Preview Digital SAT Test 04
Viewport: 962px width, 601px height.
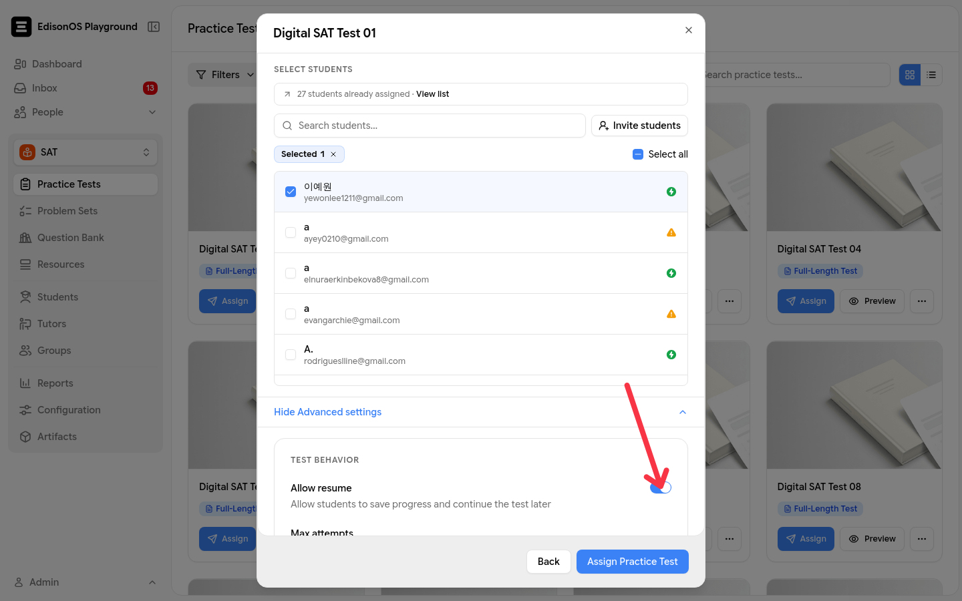[x=872, y=301]
